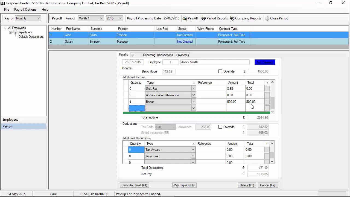350x197 pixels.
Task: Click the Additional Income scrollbar thumb
Action: [x=272, y=103]
